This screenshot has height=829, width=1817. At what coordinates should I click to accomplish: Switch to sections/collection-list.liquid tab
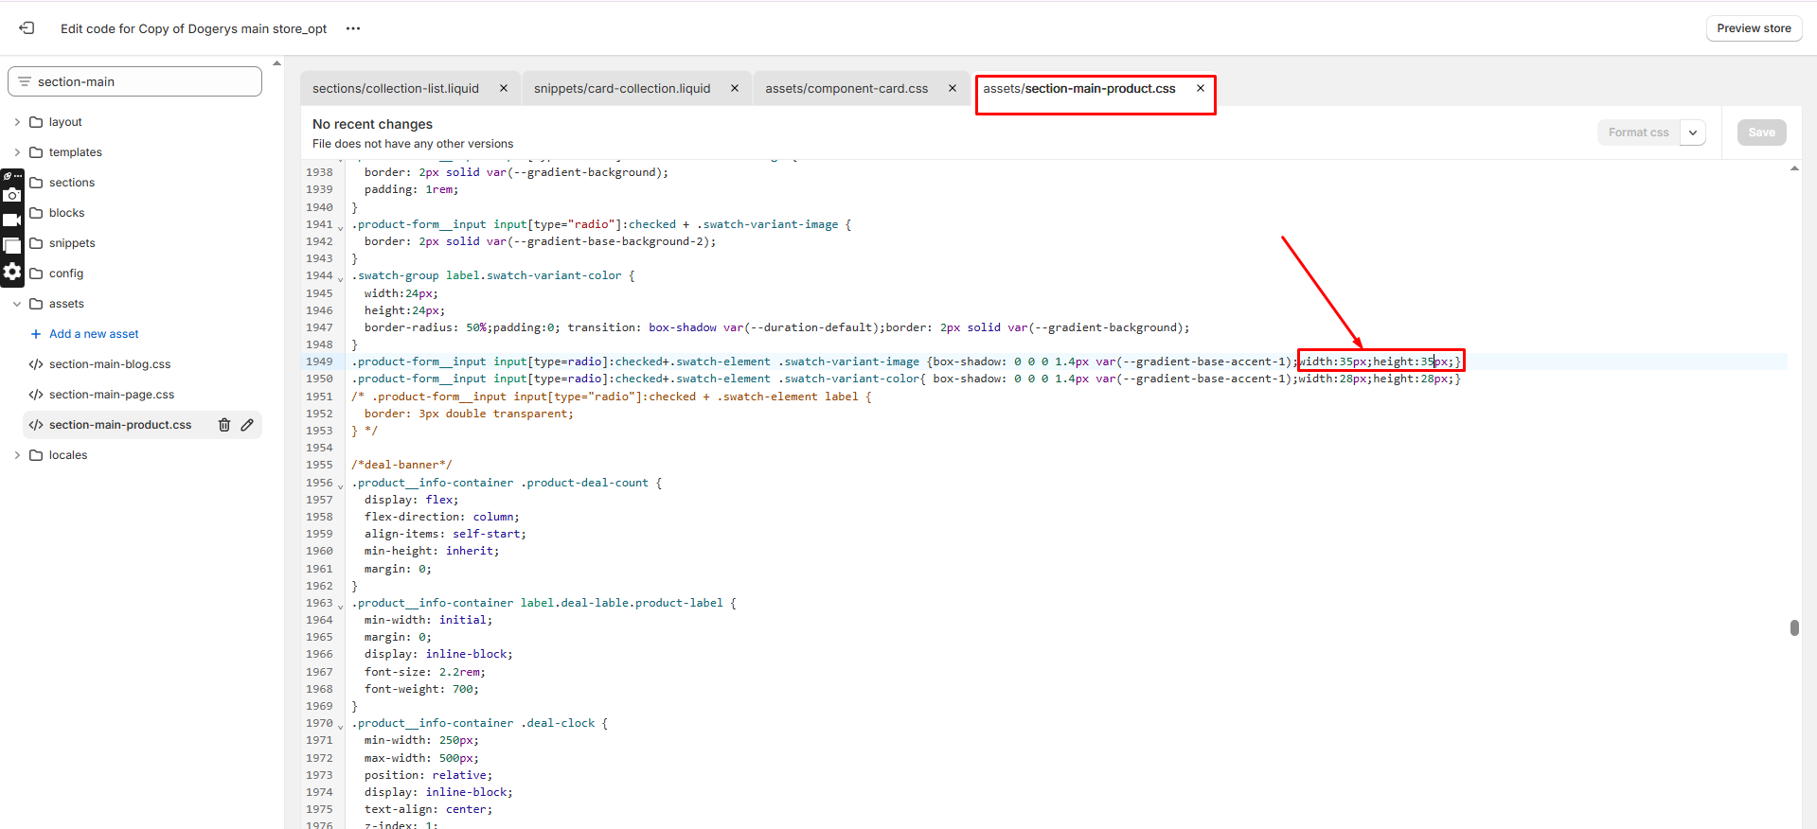(396, 88)
